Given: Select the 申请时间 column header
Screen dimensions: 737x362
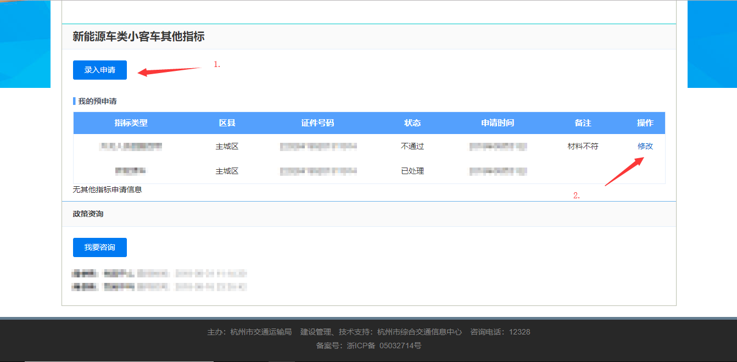Looking at the screenshot, I should point(498,122).
